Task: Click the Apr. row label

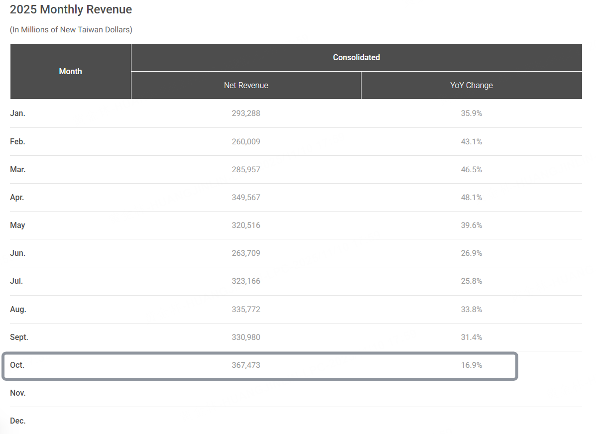Action: (17, 197)
